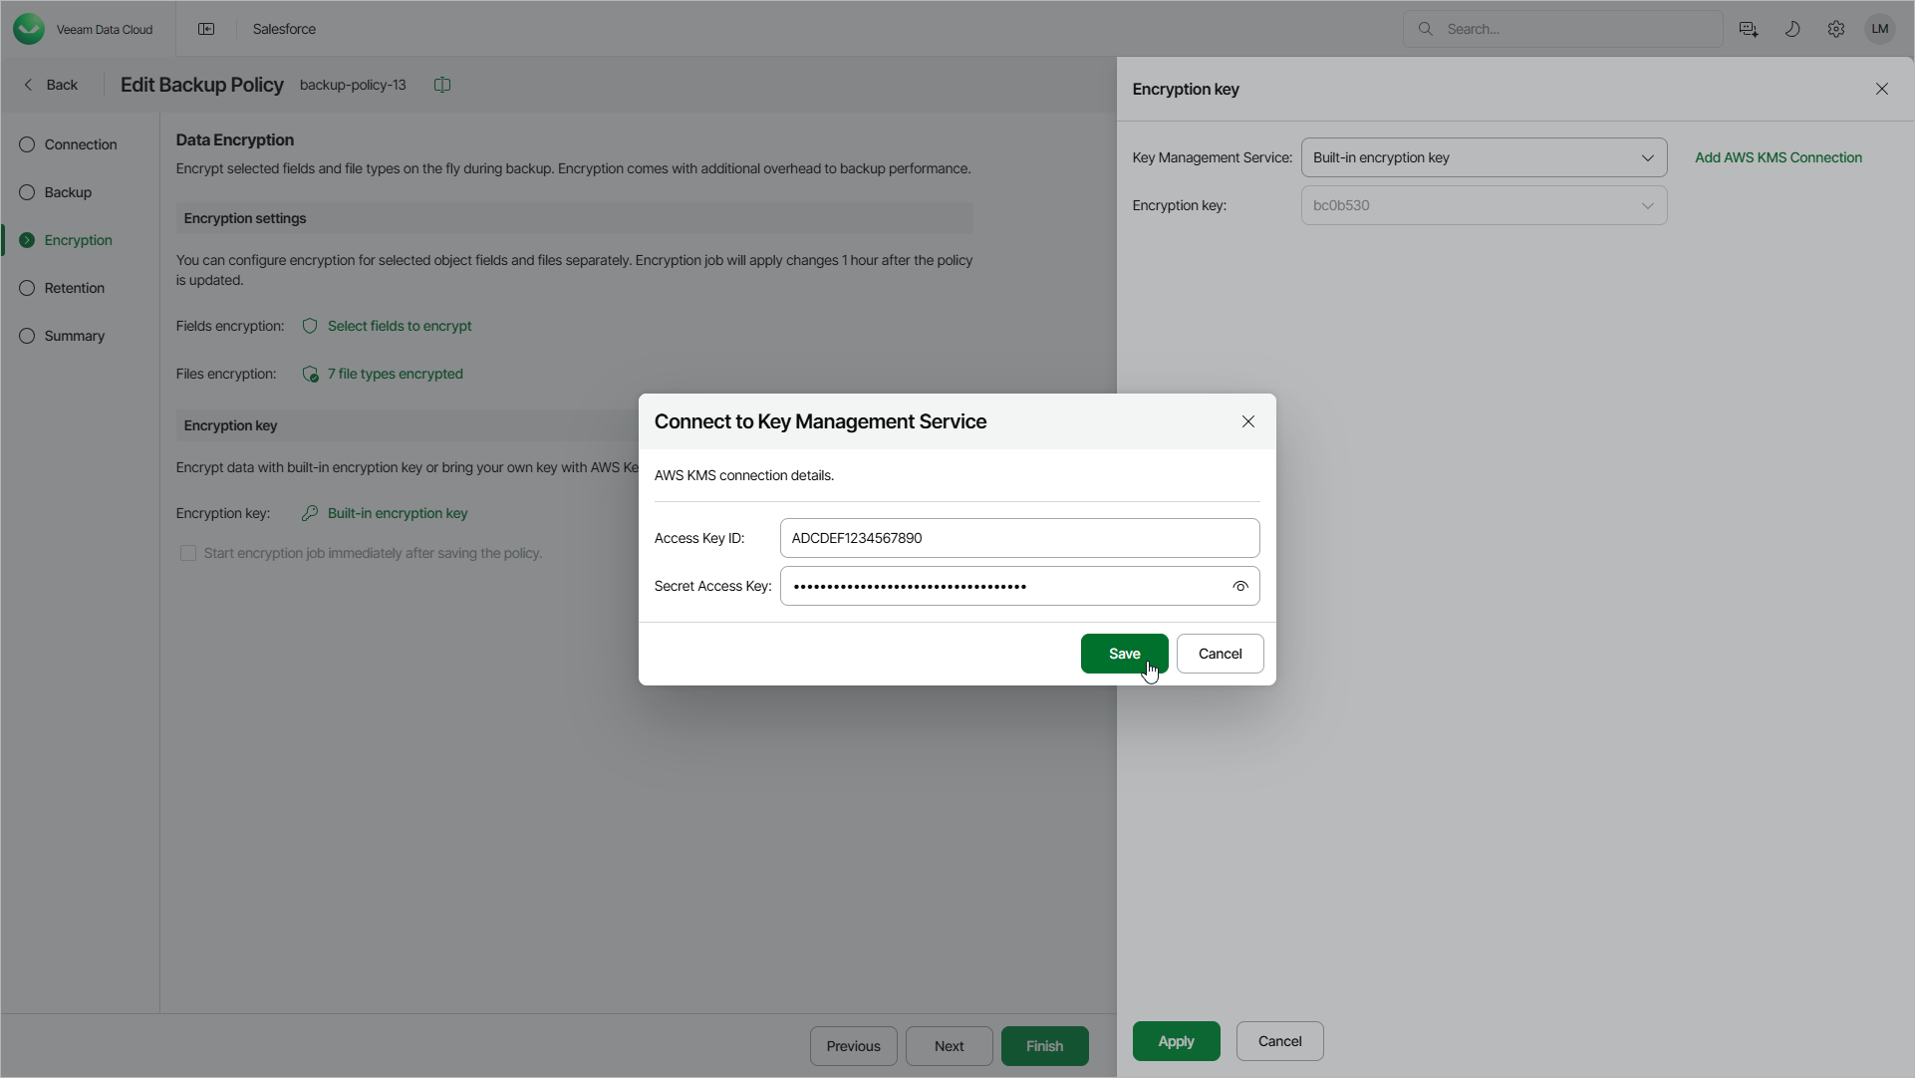
Task: Click the search magnifier icon
Action: coord(1426,29)
